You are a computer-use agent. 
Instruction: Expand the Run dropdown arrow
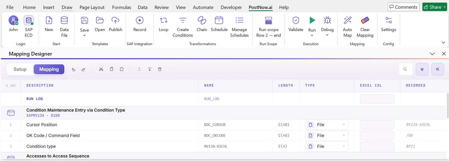pos(312,36)
